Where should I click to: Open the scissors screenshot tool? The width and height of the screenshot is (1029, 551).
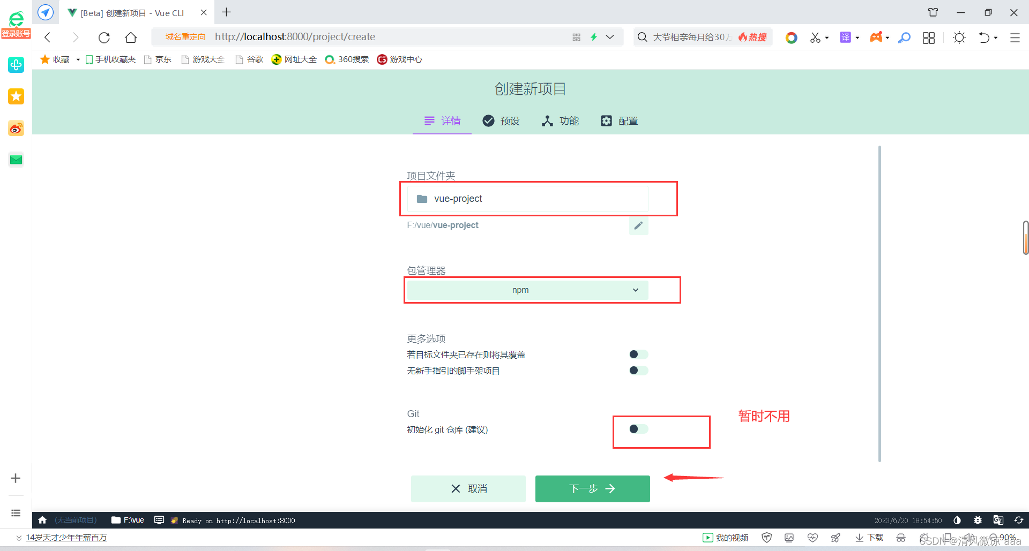(815, 37)
